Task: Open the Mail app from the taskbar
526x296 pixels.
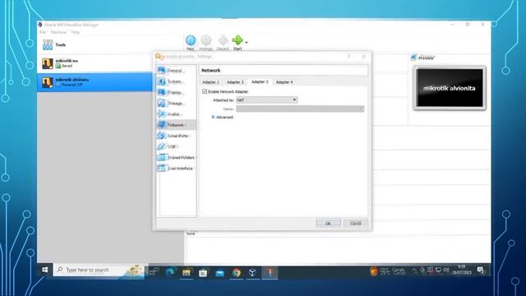Action: [x=219, y=272]
